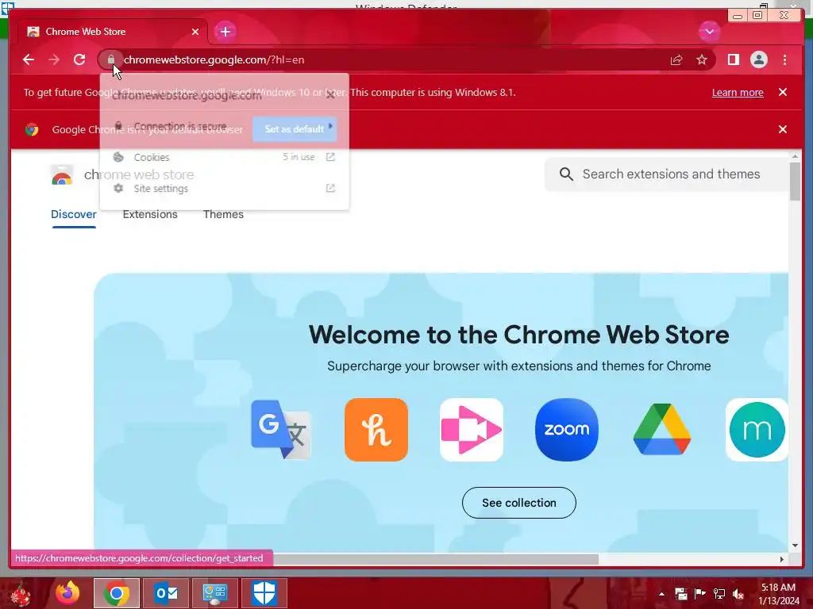Click the scroll right arrow
Screen dimensions: 813x609
click(782, 559)
